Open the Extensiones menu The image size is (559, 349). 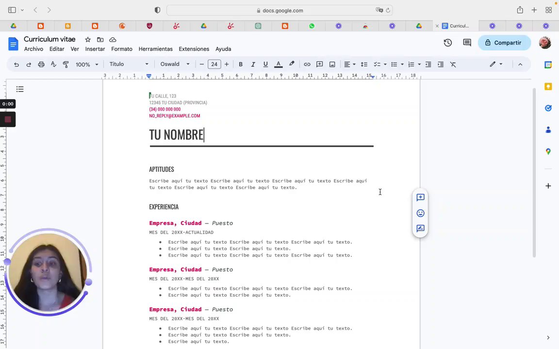click(194, 49)
